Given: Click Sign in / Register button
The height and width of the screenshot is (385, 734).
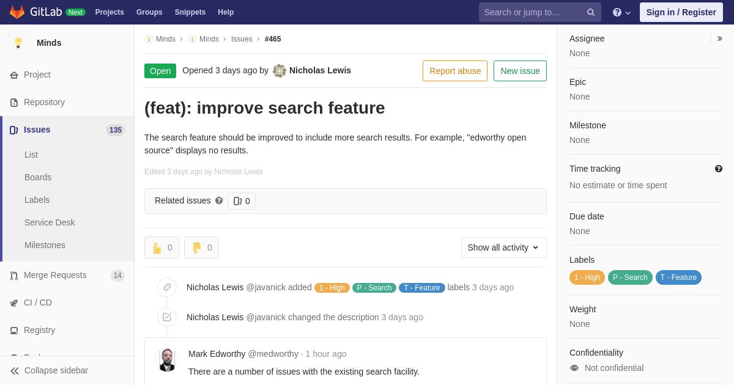Looking at the screenshot, I should 681,12.
